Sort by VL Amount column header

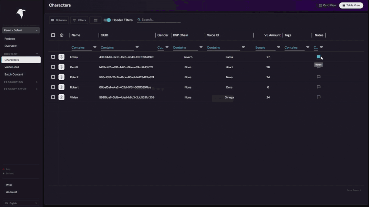(x=272, y=35)
